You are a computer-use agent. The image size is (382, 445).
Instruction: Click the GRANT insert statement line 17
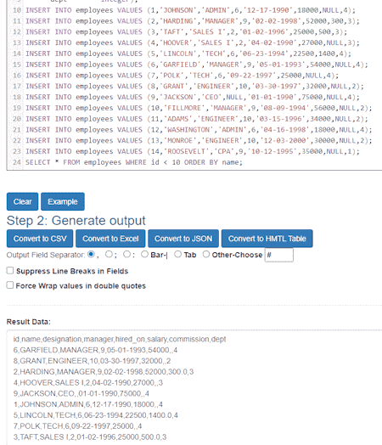pyautogui.click(x=194, y=87)
